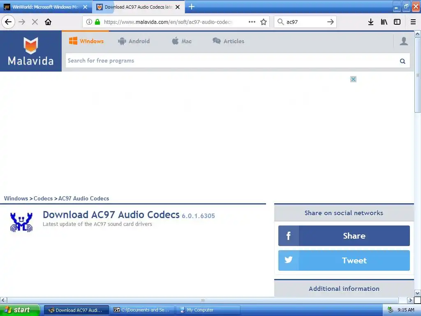The width and height of the screenshot is (421, 316).
Task: Click the Download AC97 Audio Codecs heading
Action: 111,215
